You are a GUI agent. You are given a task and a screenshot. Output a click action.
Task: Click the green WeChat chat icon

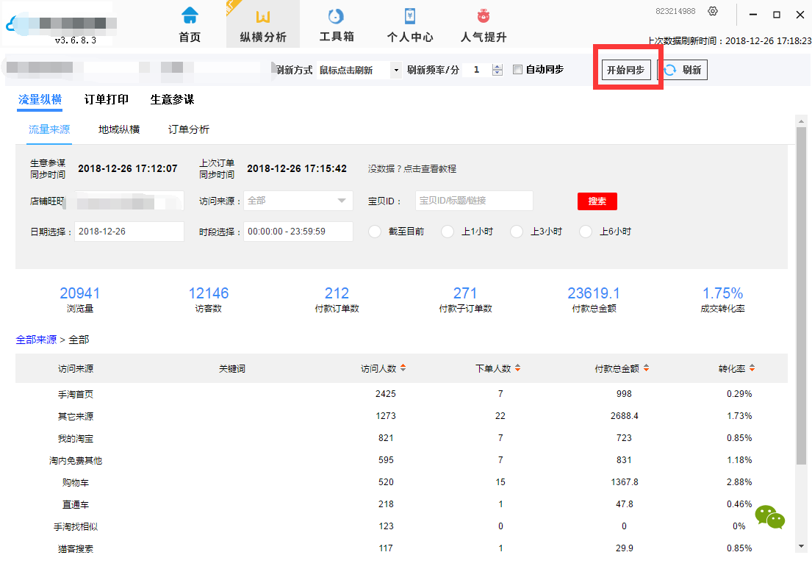pyautogui.click(x=769, y=517)
